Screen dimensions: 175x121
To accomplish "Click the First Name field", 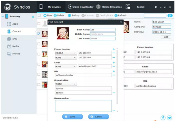I will pos(103,30).
